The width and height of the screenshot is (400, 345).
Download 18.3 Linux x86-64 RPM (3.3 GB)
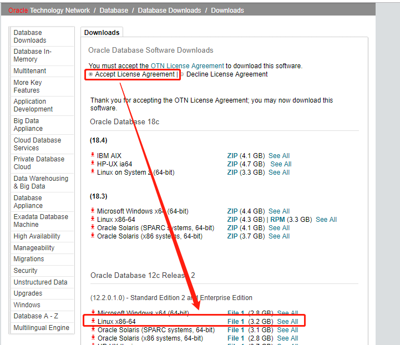pyautogui.click(x=277, y=220)
